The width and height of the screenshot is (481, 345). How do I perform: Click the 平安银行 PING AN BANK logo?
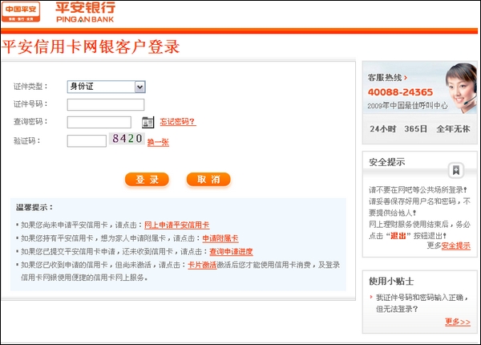[85, 12]
